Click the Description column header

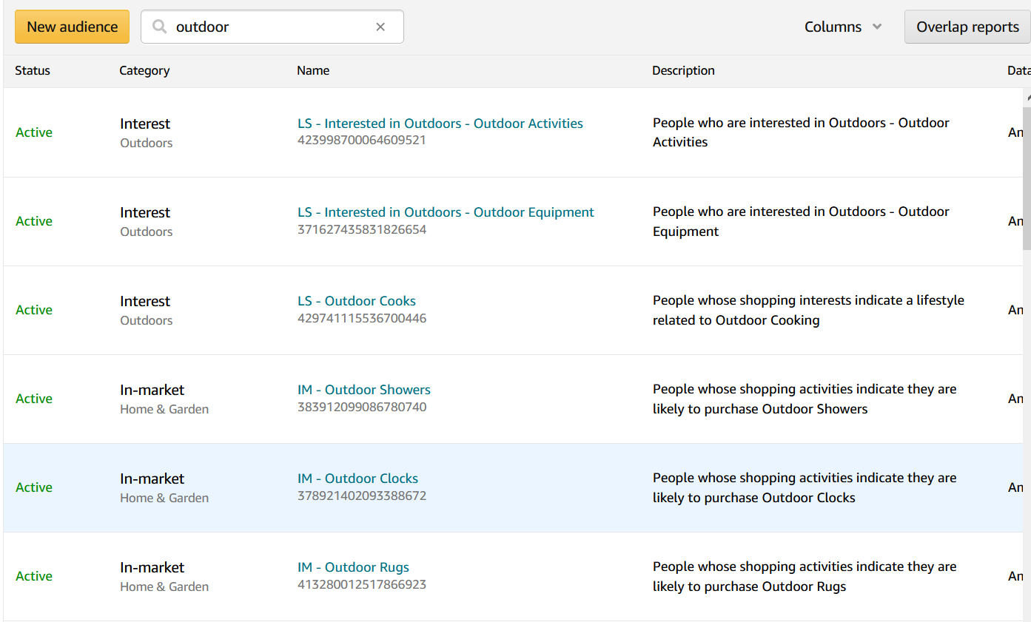coord(683,70)
